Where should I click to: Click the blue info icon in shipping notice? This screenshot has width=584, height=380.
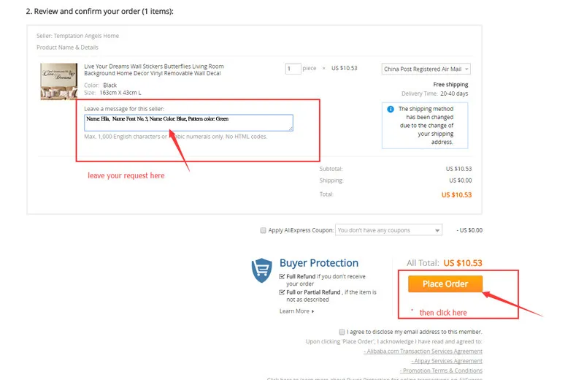pyautogui.click(x=391, y=110)
